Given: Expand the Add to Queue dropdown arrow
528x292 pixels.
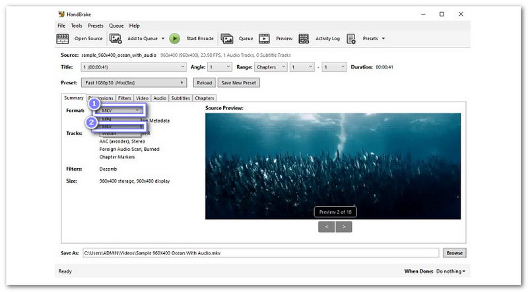Looking at the screenshot, I should [x=162, y=39].
